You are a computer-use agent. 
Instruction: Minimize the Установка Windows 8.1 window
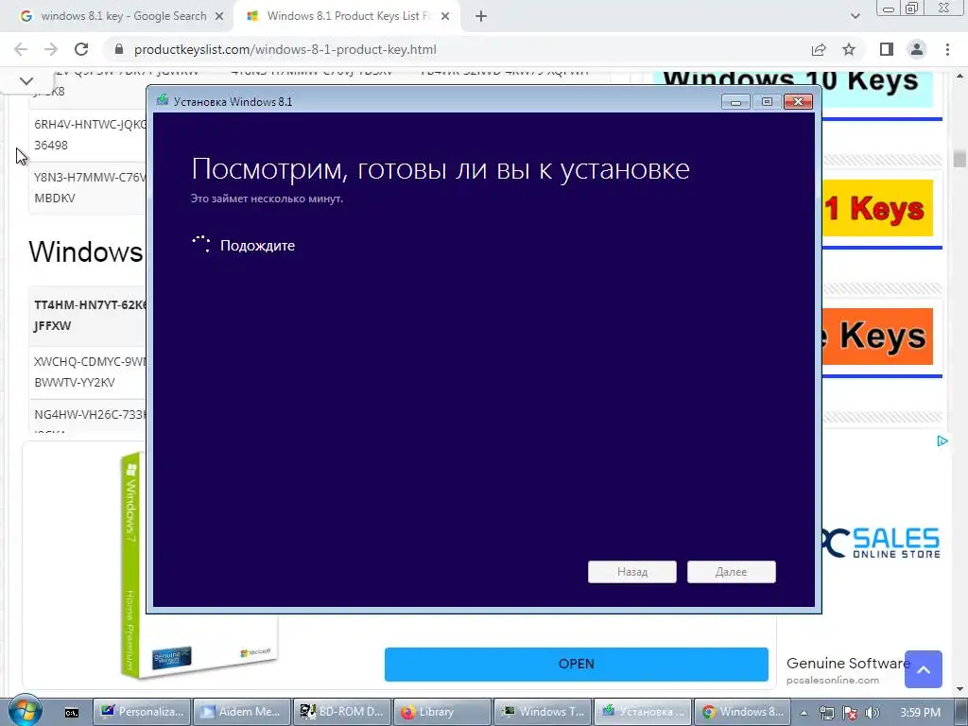pyautogui.click(x=735, y=102)
